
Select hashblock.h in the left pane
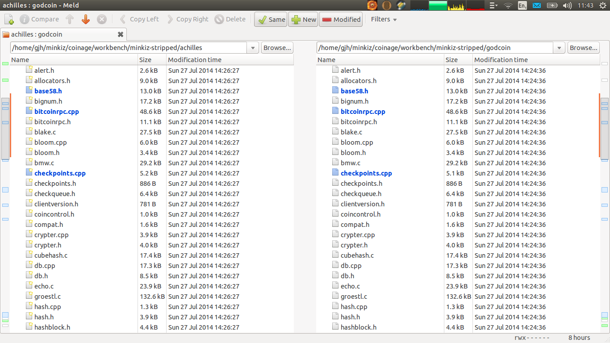tap(52, 327)
